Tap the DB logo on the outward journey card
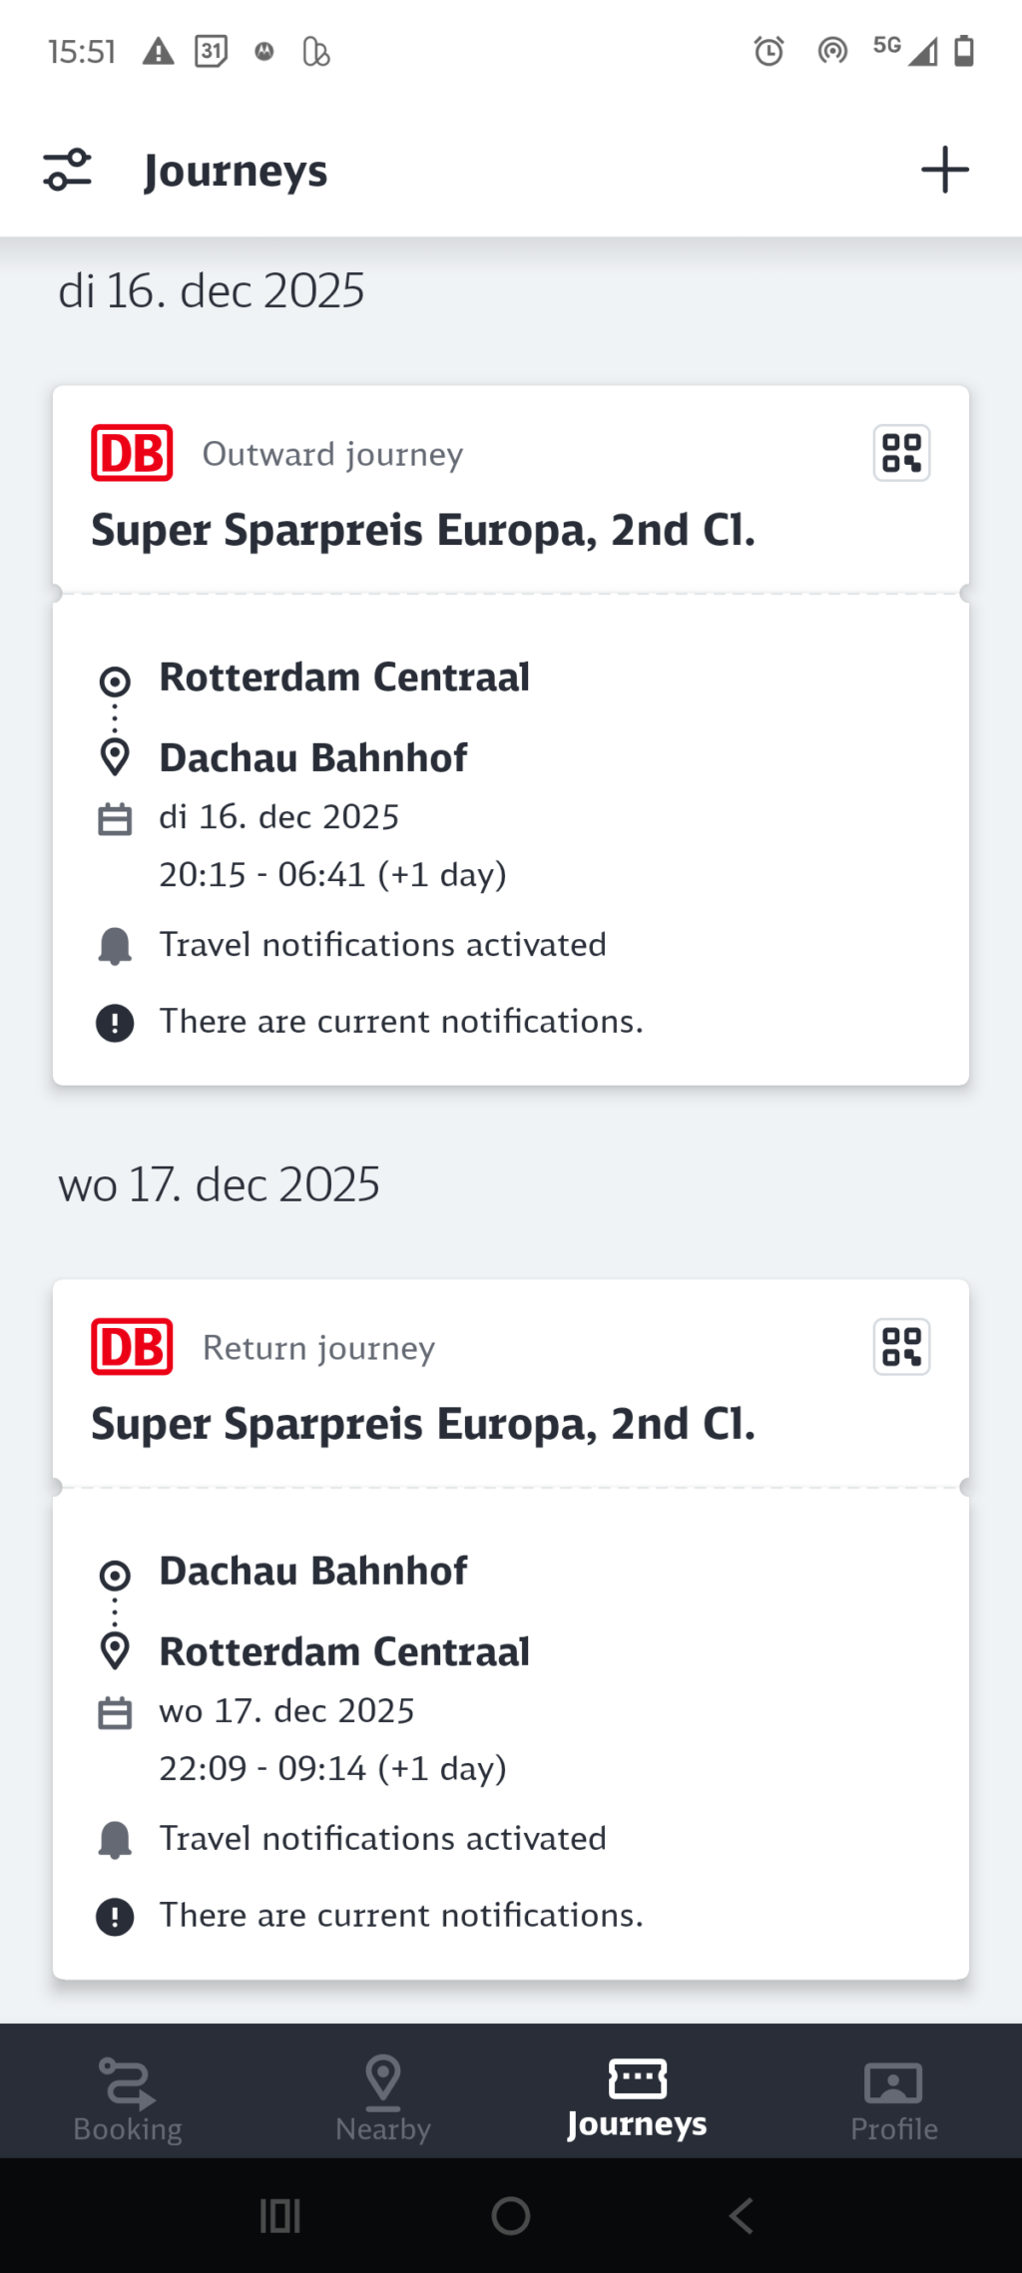 pos(131,452)
